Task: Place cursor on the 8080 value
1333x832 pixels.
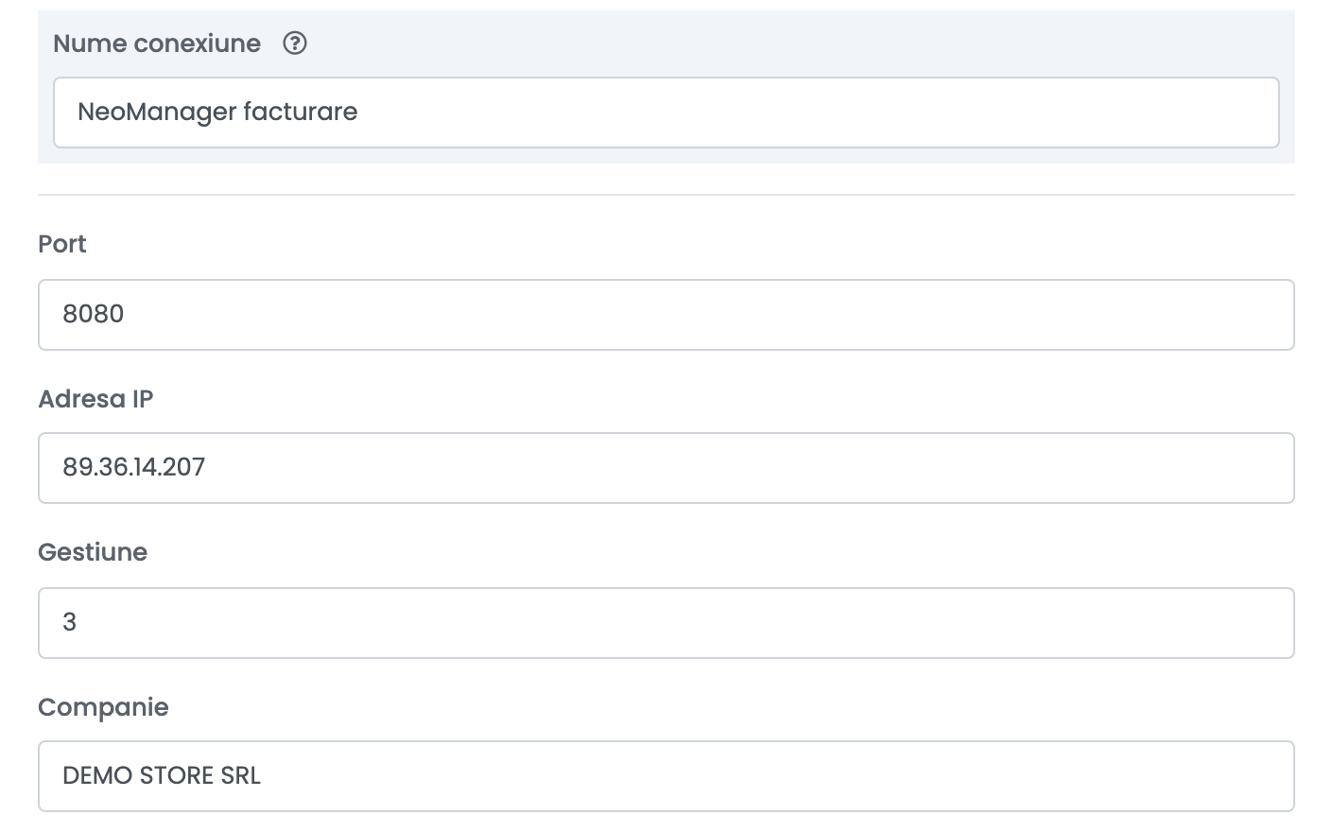Action: [94, 314]
